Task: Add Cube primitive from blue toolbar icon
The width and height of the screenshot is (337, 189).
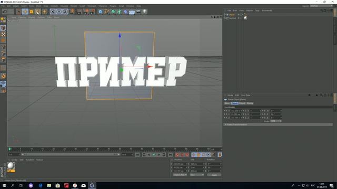Action: [x=101, y=12]
